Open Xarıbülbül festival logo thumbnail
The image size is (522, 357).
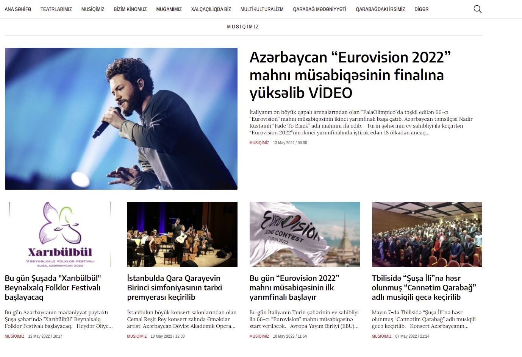click(x=60, y=234)
